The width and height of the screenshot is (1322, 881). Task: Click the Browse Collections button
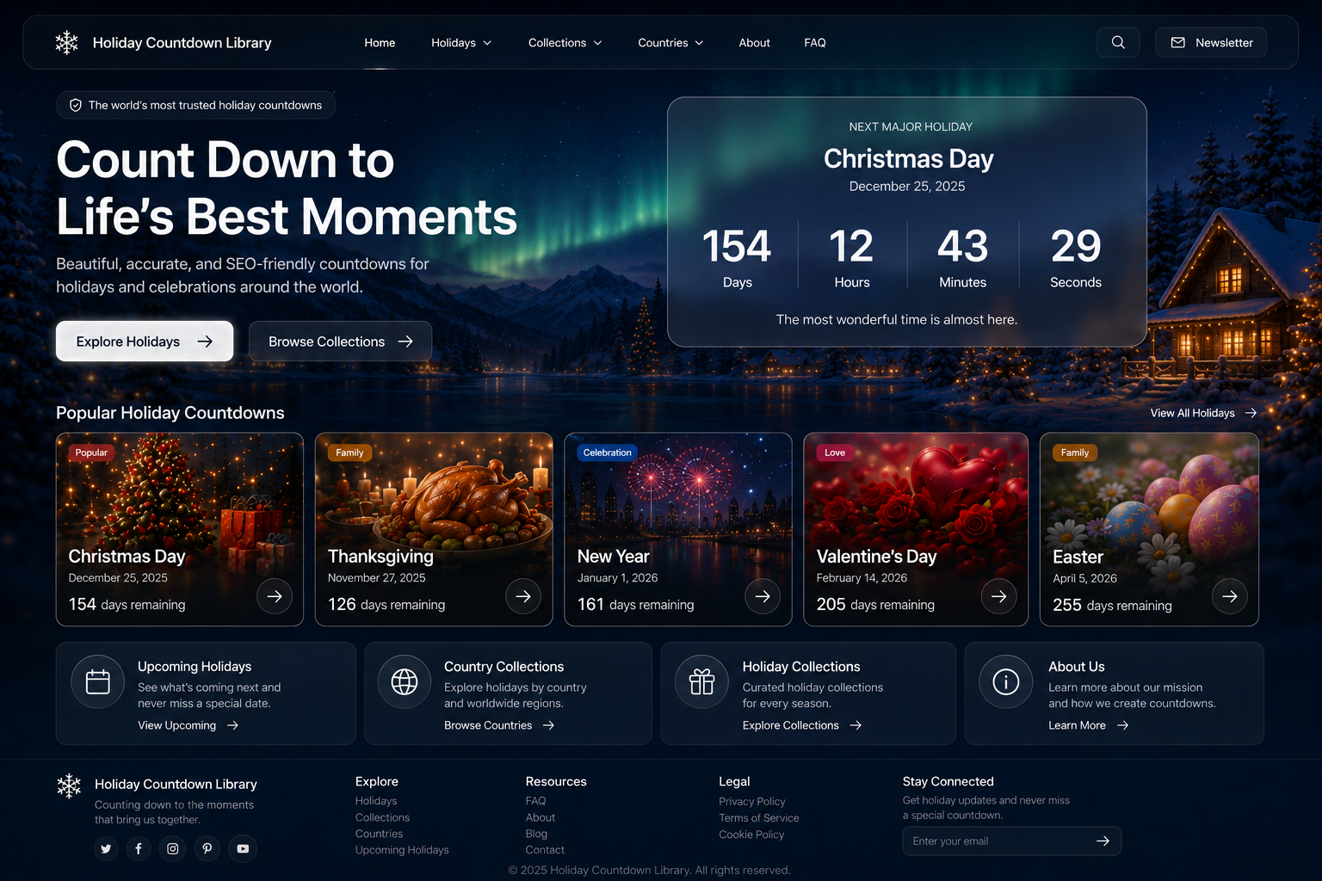(x=340, y=342)
